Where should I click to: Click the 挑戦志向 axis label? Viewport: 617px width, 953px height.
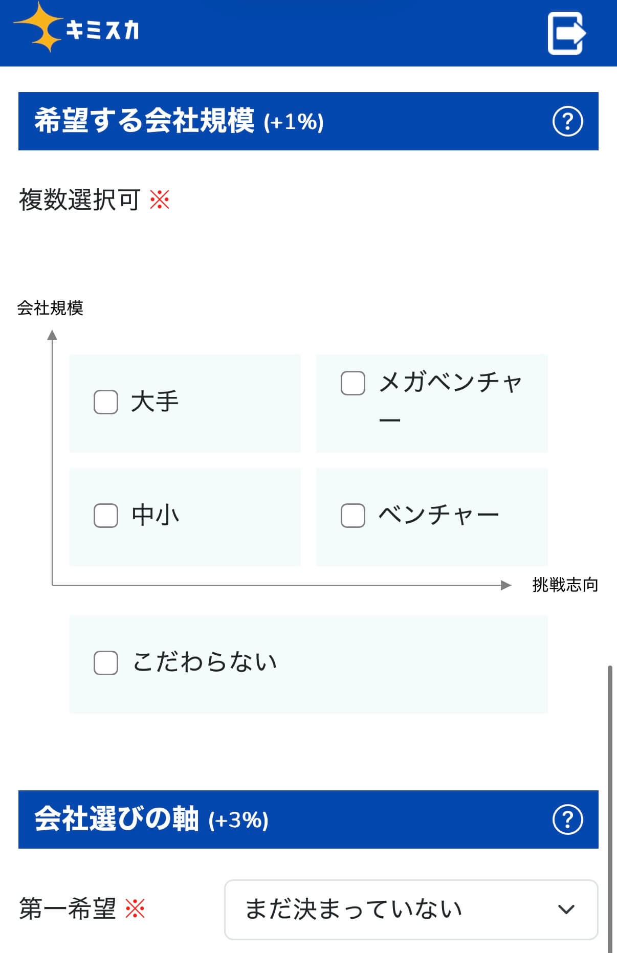(x=565, y=585)
